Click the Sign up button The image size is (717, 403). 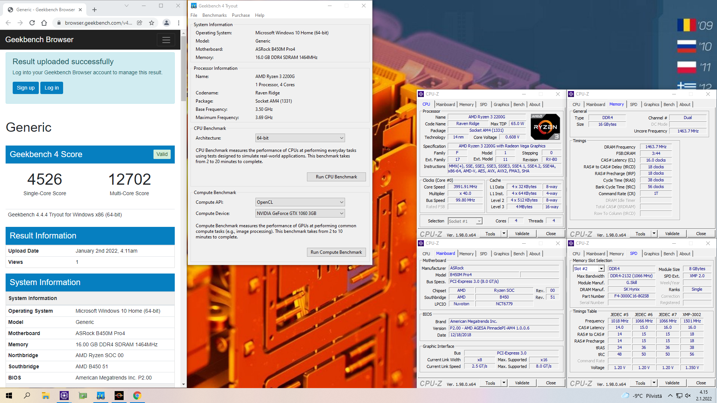(26, 88)
